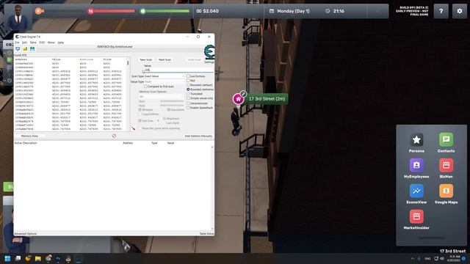Viewport: 470px width, 264px height.
Task: Click the red hunger status bar
Action: coord(114,11)
